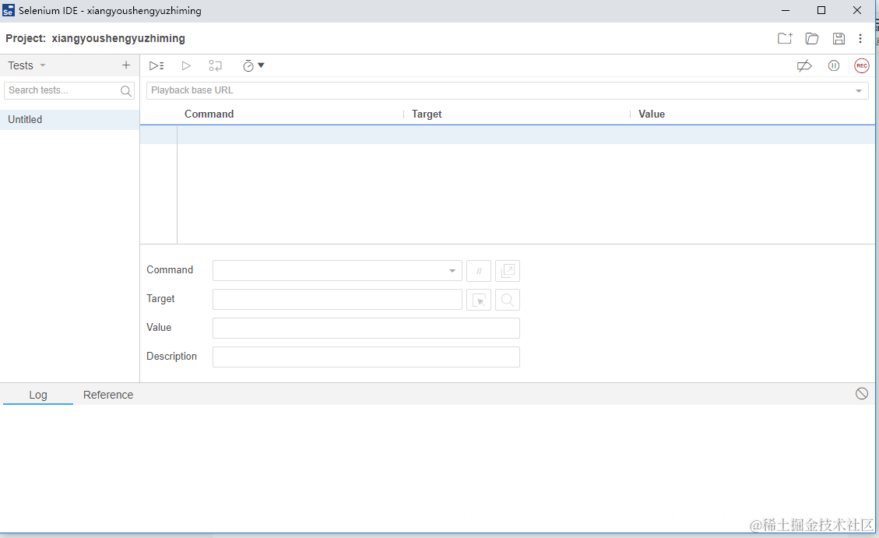Click the project name xiangyoushengyuzhiming
879x538 pixels.
coord(118,38)
